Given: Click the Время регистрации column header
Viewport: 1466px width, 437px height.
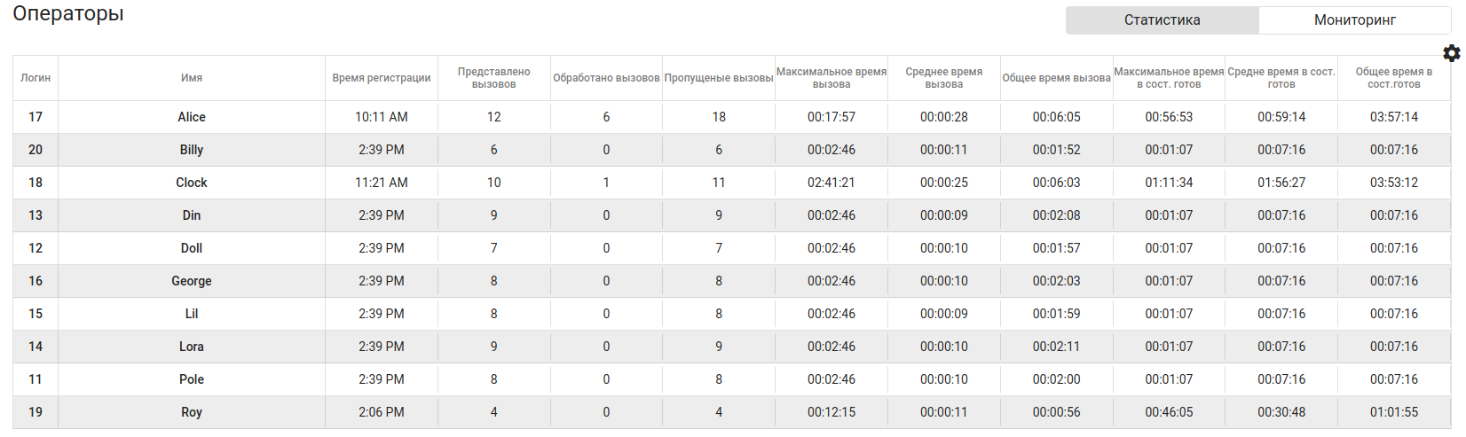Looking at the screenshot, I should pos(382,78).
